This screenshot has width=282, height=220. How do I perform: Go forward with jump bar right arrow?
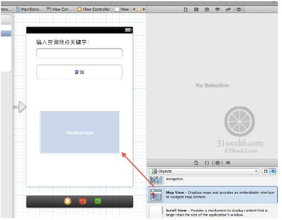pos(144,10)
